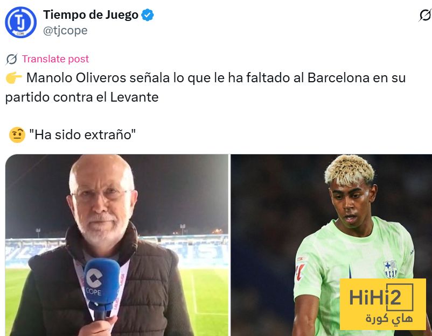This screenshot has width=432, height=336.
Task: Open the Tiempo de Juego display name
Action: tap(90, 15)
